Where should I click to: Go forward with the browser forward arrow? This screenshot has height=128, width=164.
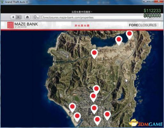tap(19, 17)
